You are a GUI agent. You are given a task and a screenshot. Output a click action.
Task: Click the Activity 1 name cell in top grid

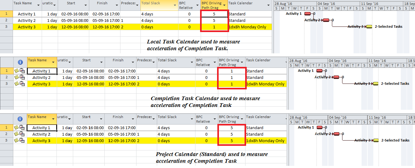(27, 14)
